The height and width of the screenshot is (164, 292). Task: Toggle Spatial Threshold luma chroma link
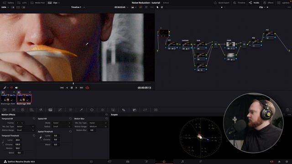(x=41, y=138)
